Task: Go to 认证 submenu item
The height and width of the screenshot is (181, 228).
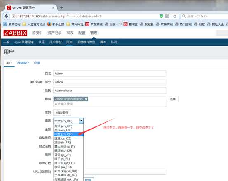Action: click(x=42, y=42)
